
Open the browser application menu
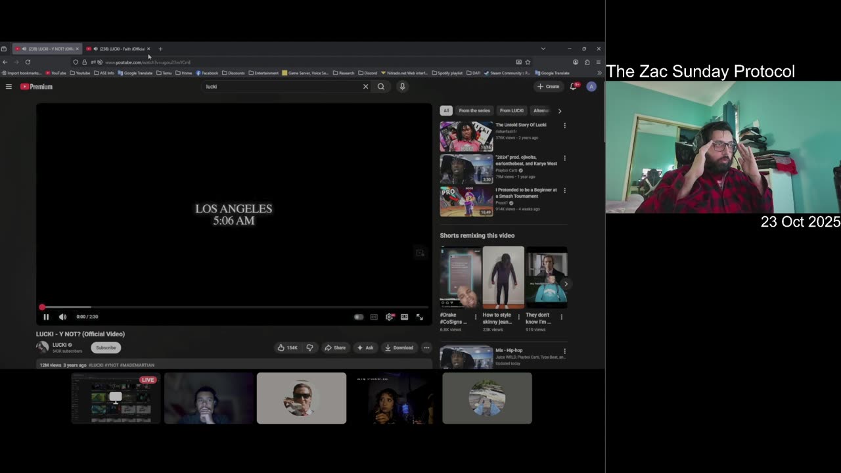[x=598, y=62]
